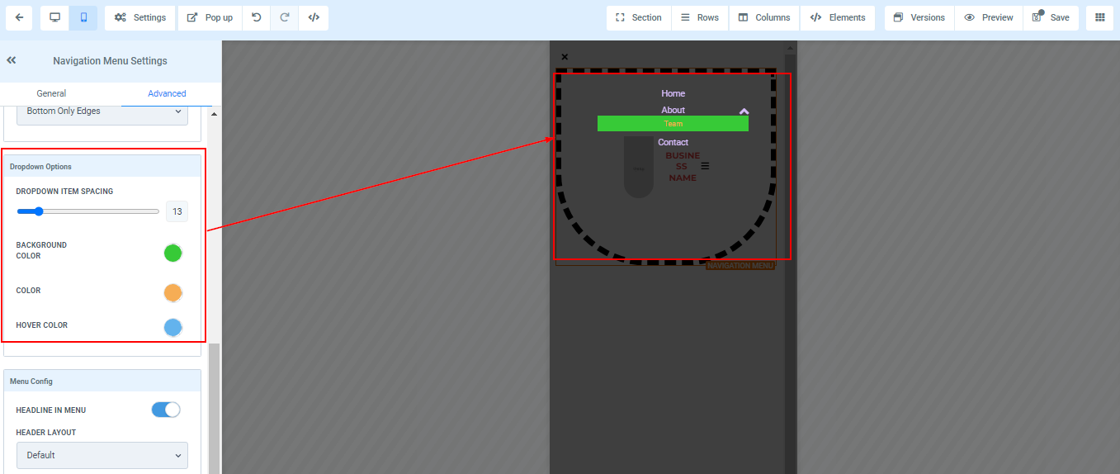Click the Save button
Viewport: 1120px width, 474px height.
coord(1051,17)
